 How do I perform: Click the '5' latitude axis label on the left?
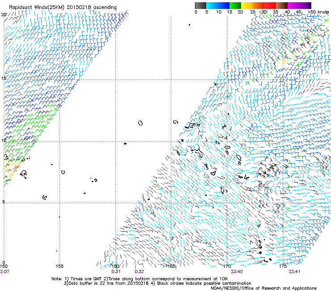[x=4, y=201]
